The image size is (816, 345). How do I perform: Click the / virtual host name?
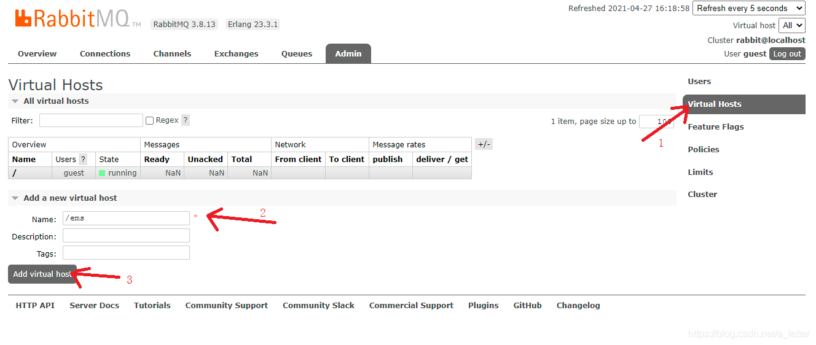click(x=14, y=173)
